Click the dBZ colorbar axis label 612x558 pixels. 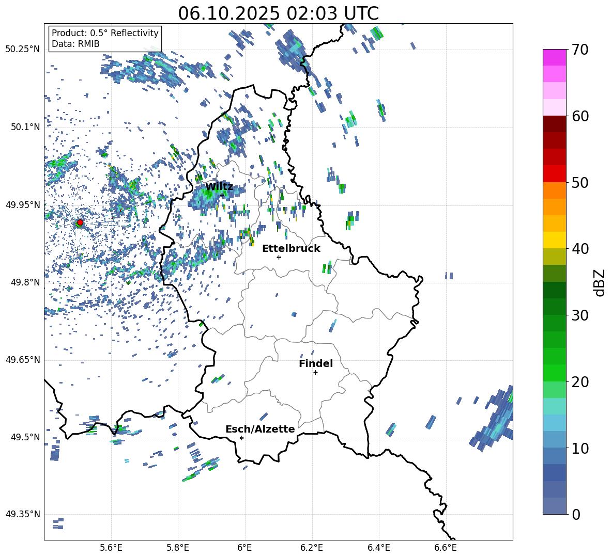click(600, 282)
